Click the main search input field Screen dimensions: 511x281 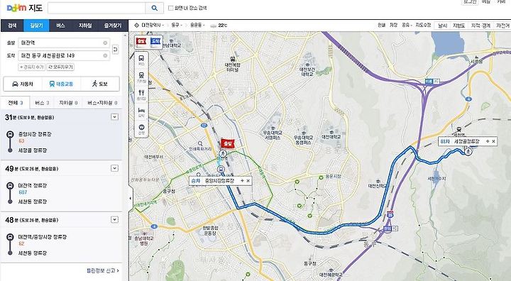(97, 8)
